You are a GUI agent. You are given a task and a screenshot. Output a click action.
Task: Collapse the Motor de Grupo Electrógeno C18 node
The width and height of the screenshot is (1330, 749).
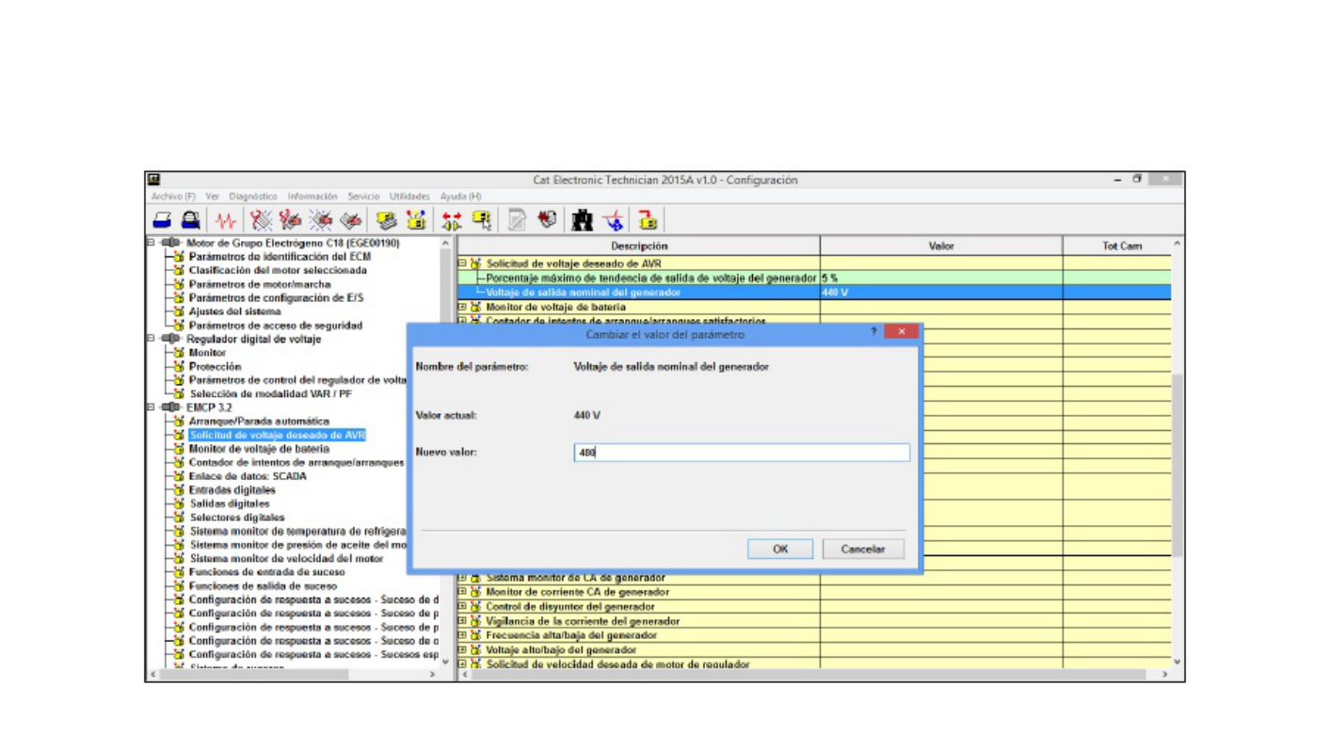tap(151, 243)
